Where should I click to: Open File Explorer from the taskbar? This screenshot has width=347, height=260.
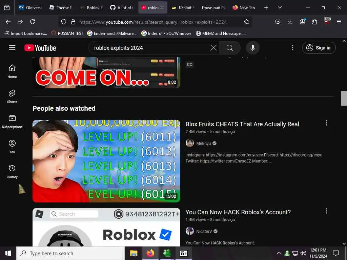134,253
